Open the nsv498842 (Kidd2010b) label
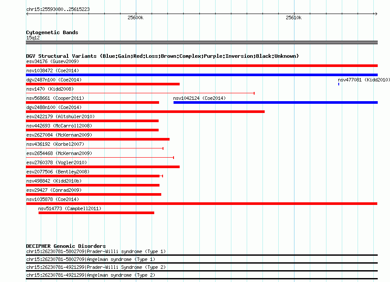Image resolution: width=390 pixels, height=282 pixels. click(54, 181)
